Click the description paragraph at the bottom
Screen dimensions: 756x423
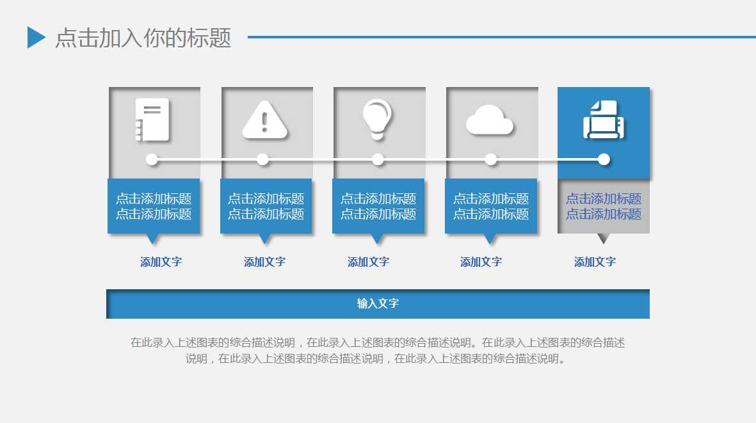378,351
